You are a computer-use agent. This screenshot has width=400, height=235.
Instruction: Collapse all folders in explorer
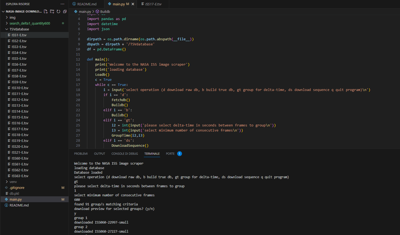[65, 11]
